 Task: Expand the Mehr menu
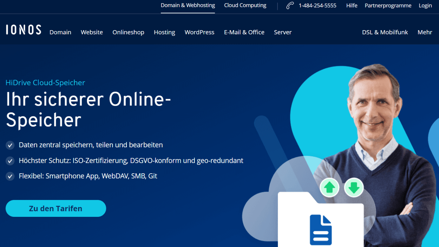click(425, 32)
